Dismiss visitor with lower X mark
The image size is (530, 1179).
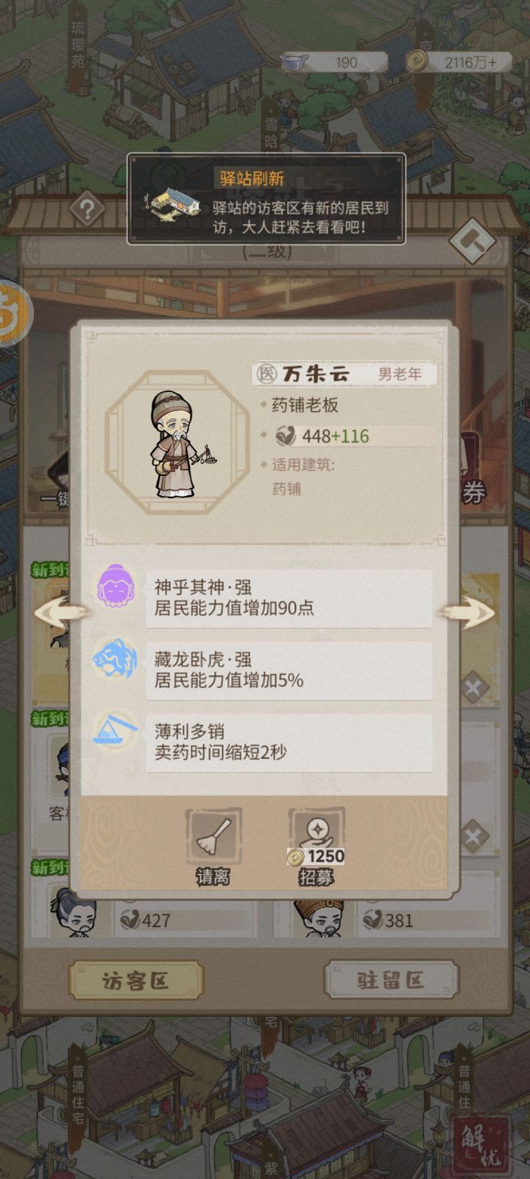coord(475,836)
